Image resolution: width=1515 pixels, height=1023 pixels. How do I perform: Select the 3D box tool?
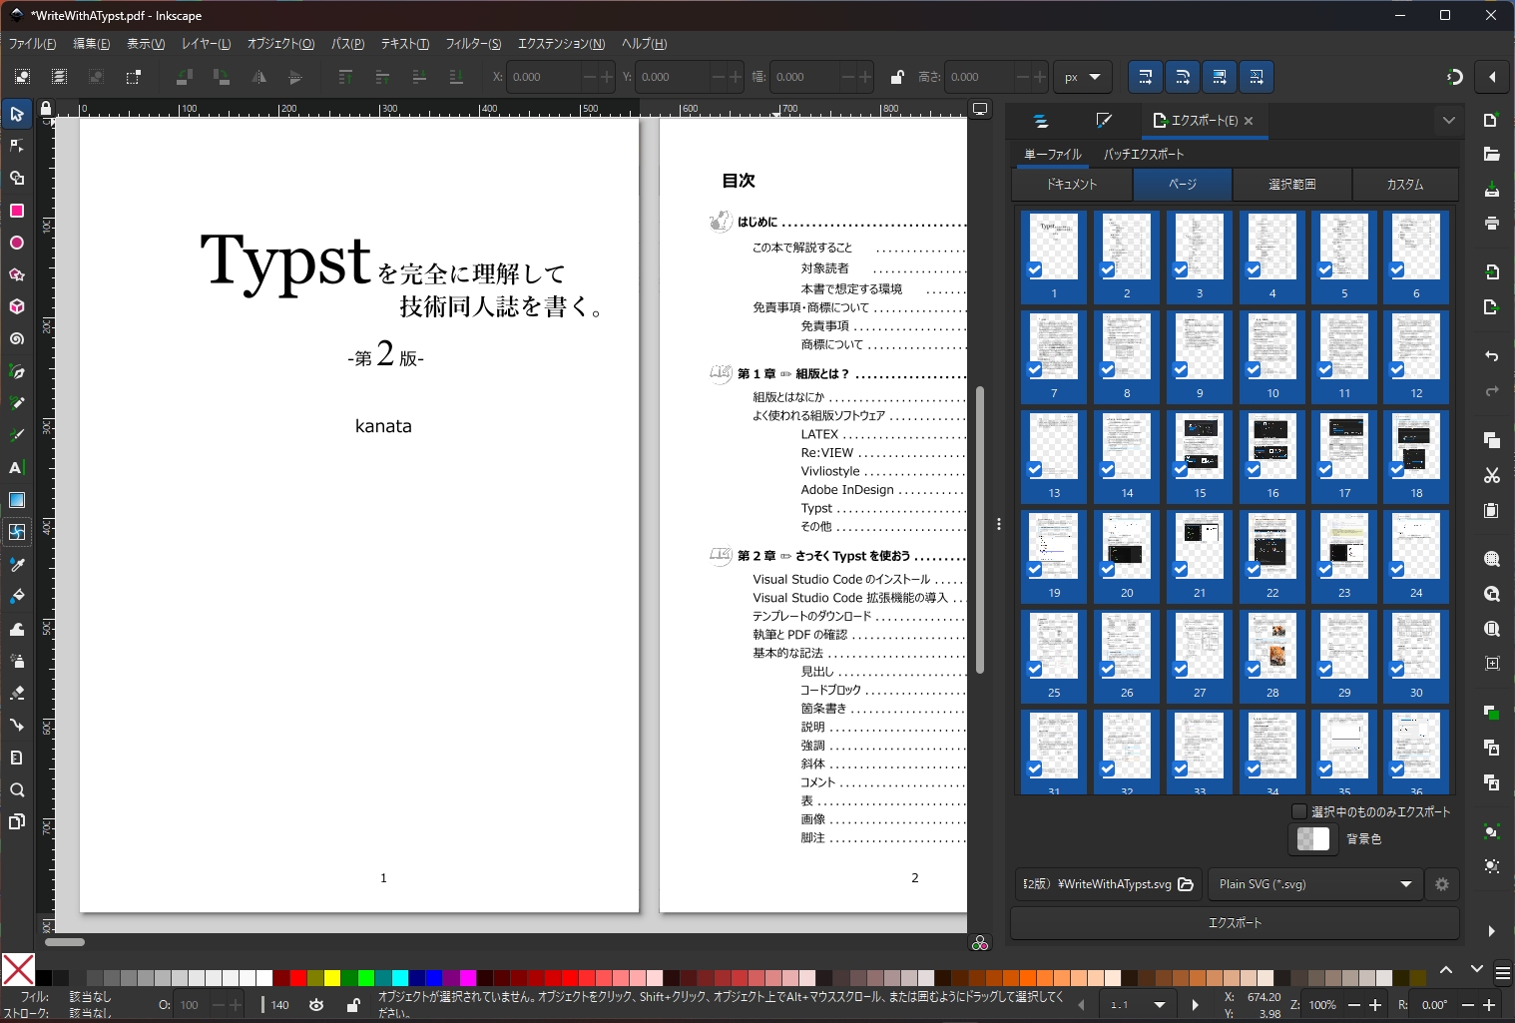17,306
